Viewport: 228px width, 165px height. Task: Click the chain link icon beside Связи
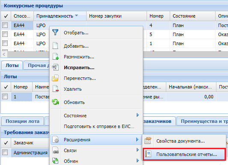tap(55, 150)
